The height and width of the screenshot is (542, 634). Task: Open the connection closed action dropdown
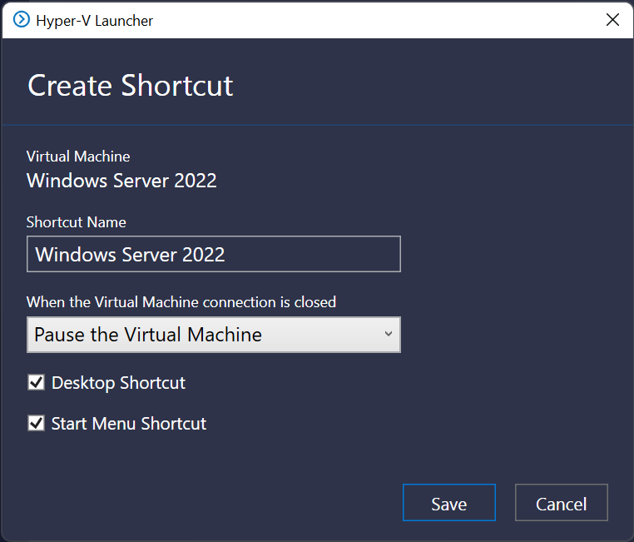click(214, 335)
